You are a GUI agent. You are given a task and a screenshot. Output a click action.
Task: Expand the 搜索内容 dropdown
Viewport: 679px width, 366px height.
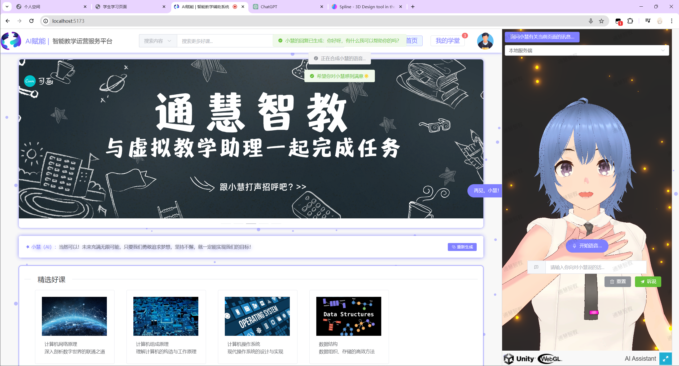(158, 41)
